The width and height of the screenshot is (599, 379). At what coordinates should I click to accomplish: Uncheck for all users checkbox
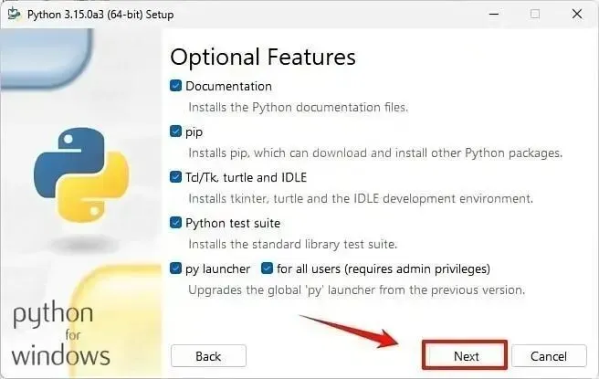[267, 268]
